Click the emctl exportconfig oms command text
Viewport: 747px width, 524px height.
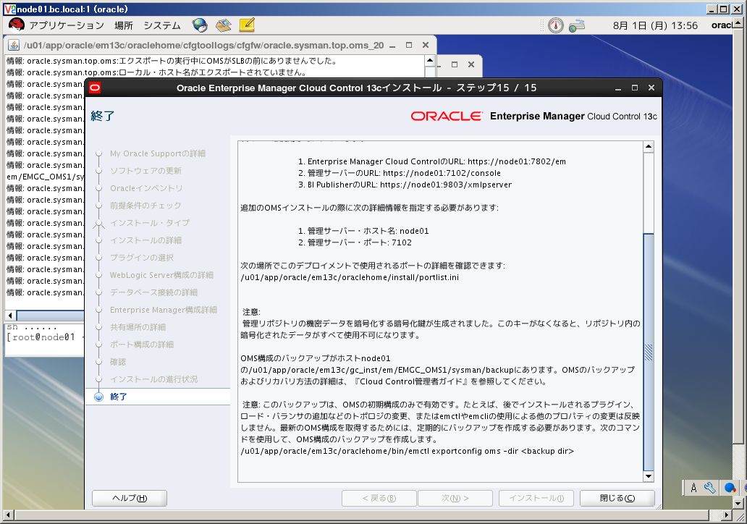point(407,451)
